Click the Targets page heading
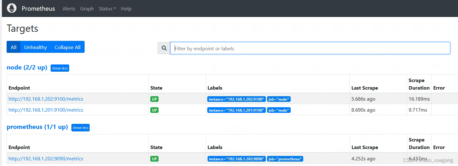Viewport: 458px width, 166px height. [22, 28]
